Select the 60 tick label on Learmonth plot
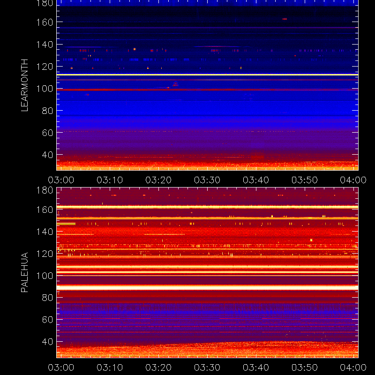 point(47,133)
